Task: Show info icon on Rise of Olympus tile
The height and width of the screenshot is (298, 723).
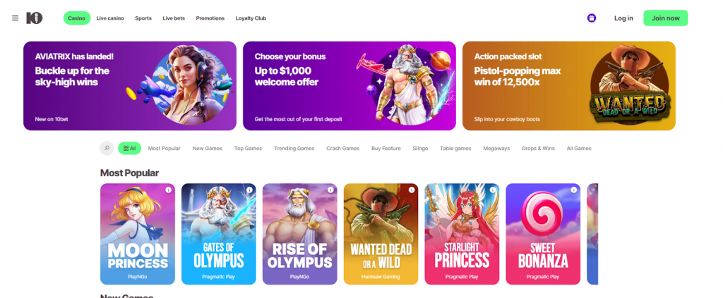Action: [330, 190]
